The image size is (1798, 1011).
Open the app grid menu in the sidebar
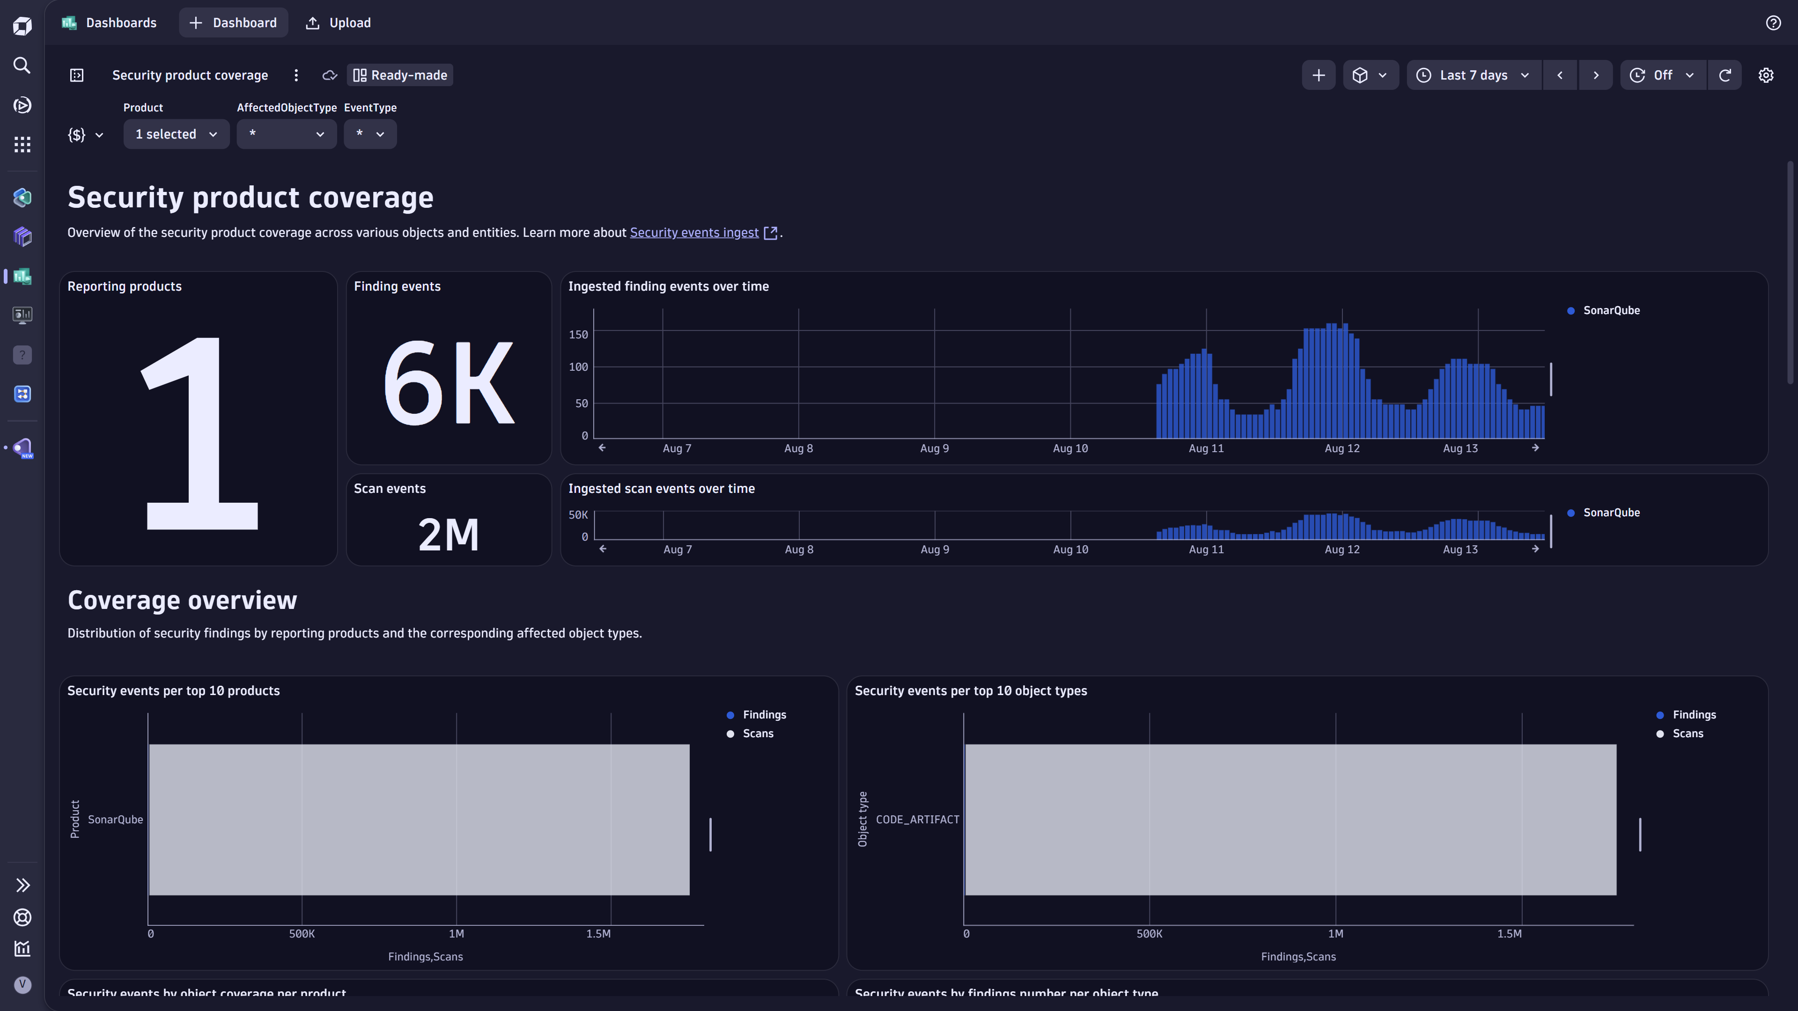22,145
